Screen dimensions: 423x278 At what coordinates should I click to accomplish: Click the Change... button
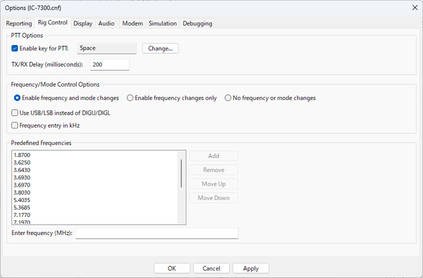160,48
